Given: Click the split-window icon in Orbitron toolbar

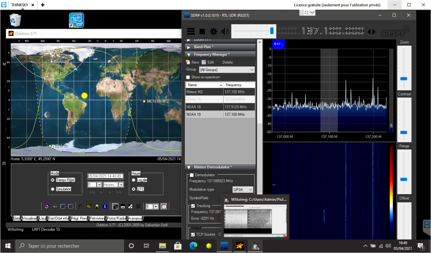Looking at the screenshot, I should coord(130,207).
